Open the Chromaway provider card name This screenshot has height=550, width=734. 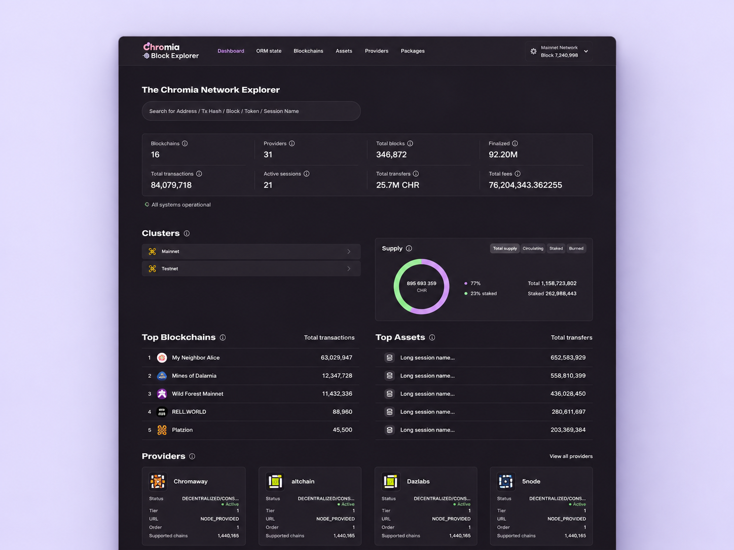click(191, 482)
